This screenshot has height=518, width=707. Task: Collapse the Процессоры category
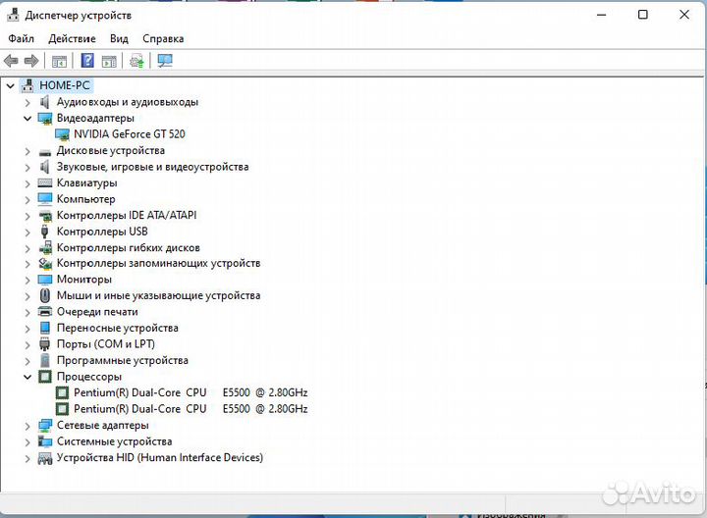coord(27,377)
